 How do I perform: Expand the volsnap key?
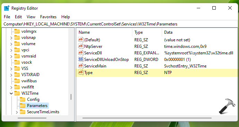click(x=11, y=38)
